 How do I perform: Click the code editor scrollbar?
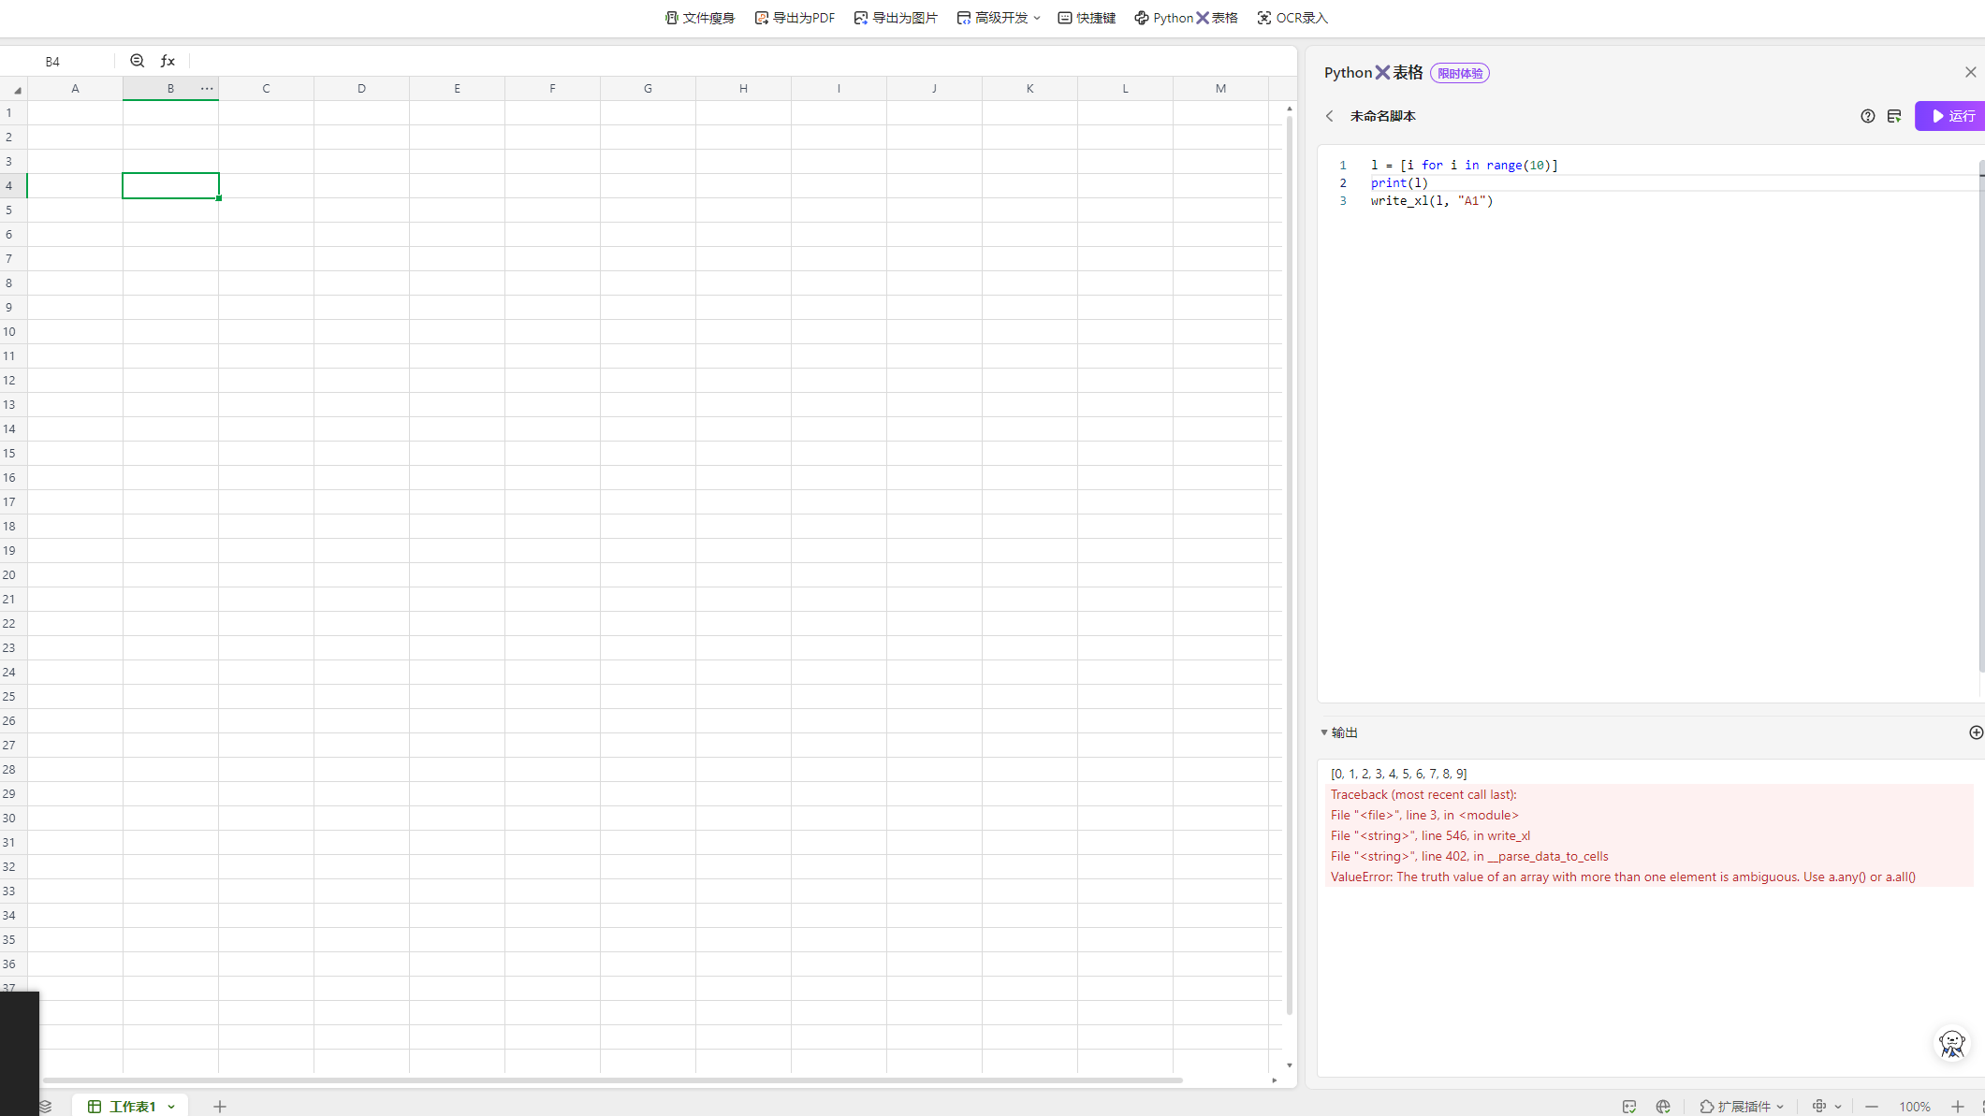pyautogui.click(x=1981, y=416)
